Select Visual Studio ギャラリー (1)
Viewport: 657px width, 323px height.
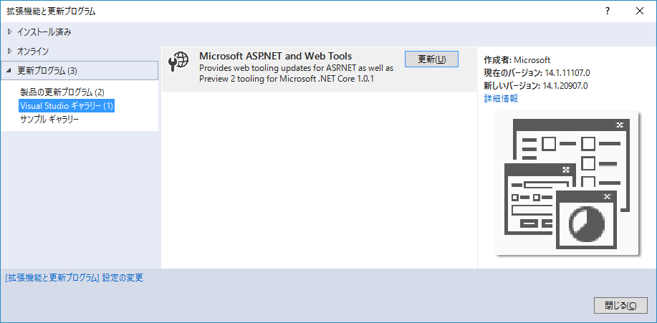pos(67,105)
